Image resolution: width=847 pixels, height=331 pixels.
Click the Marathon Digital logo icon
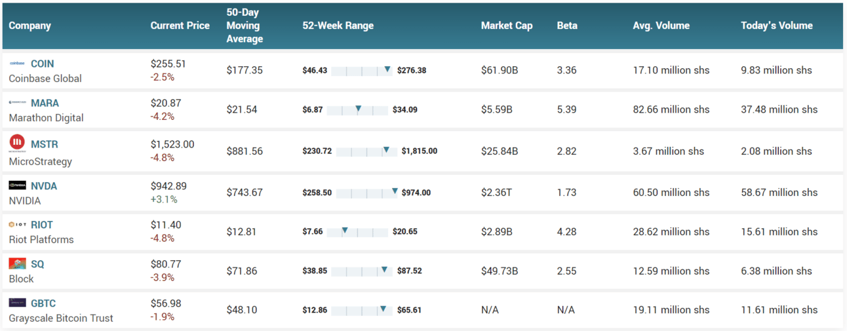click(x=17, y=103)
